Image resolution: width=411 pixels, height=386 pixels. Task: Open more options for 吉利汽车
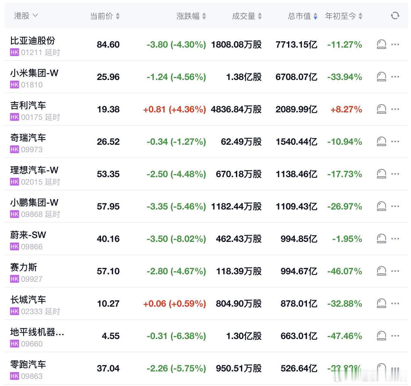point(395,109)
